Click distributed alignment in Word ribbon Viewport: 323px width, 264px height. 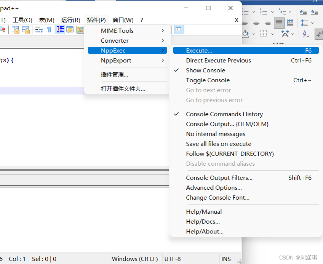pyautogui.click(x=291, y=23)
